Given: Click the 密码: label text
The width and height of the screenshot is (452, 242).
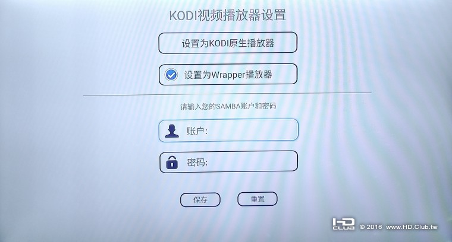Looking at the screenshot, I should click(x=197, y=163).
